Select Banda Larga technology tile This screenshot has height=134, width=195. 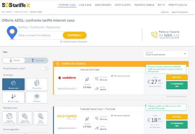(13, 97)
